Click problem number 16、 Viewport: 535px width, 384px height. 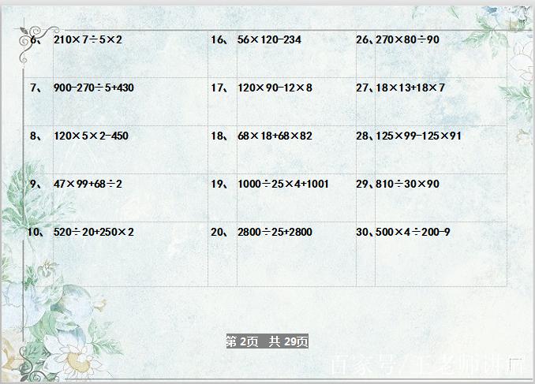(x=219, y=40)
